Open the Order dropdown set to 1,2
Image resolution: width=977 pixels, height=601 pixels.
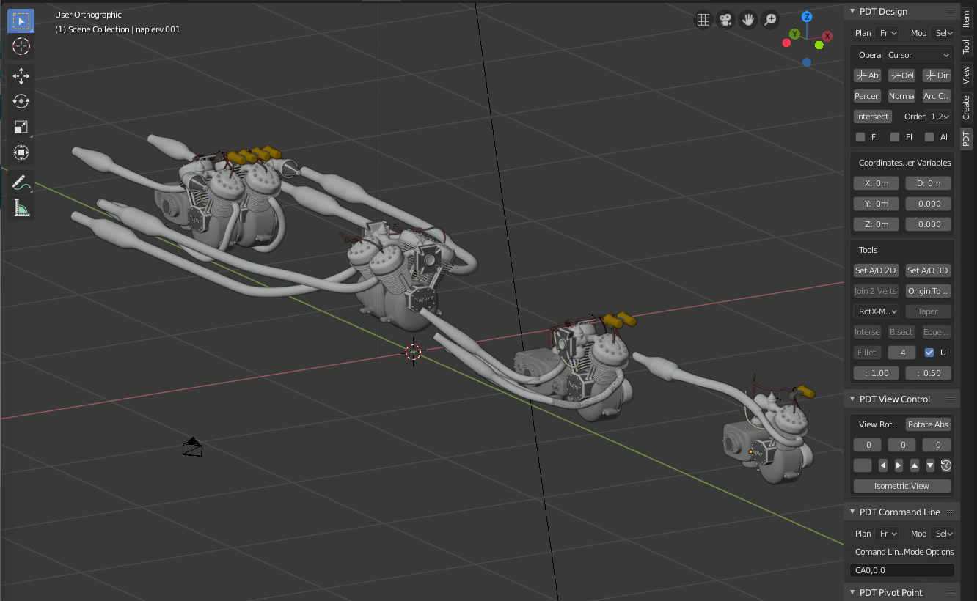click(x=940, y=117)
